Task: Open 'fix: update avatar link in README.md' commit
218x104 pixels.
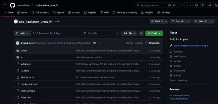Action: tap(95, 77)
